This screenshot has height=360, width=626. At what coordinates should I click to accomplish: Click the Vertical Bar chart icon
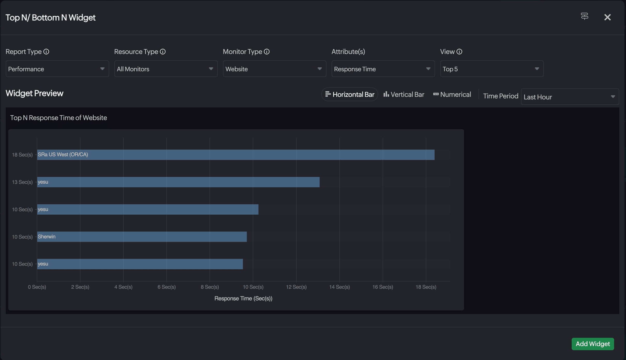pos(386,94)
